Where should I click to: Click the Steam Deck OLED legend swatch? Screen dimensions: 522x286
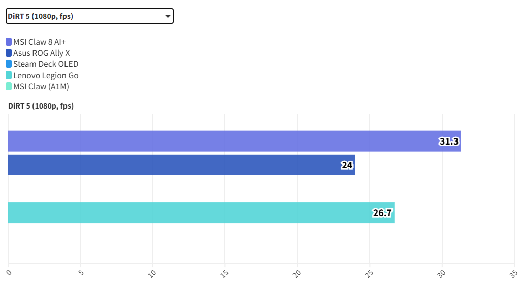coord(9,64)
